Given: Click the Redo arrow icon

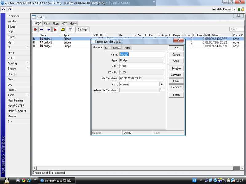Looking at the screenshot, I should coord(10,10).
